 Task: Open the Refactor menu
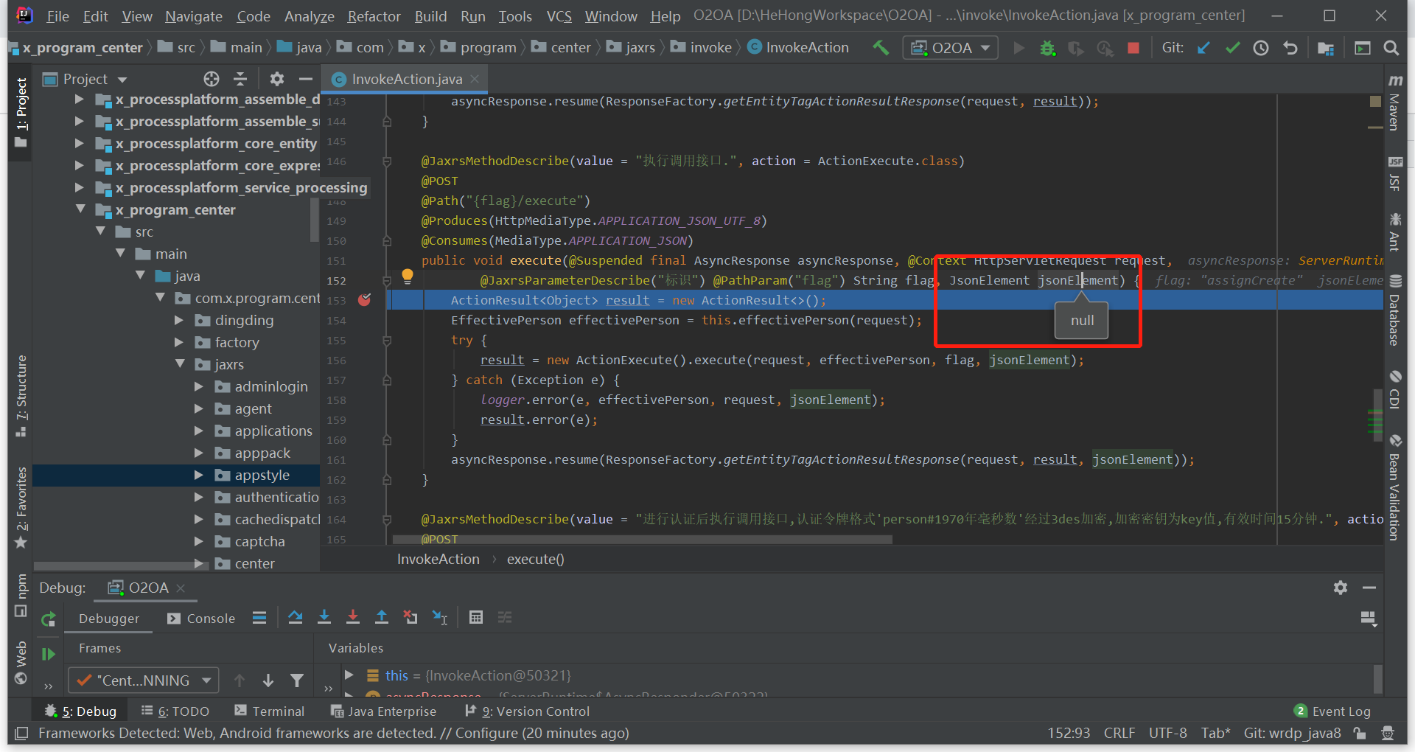[374, 16]
